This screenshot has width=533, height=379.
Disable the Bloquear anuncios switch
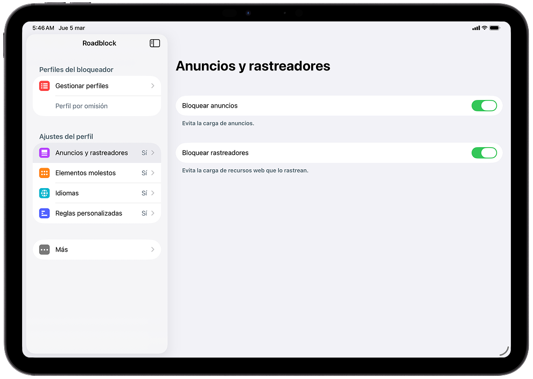(483, 106)
